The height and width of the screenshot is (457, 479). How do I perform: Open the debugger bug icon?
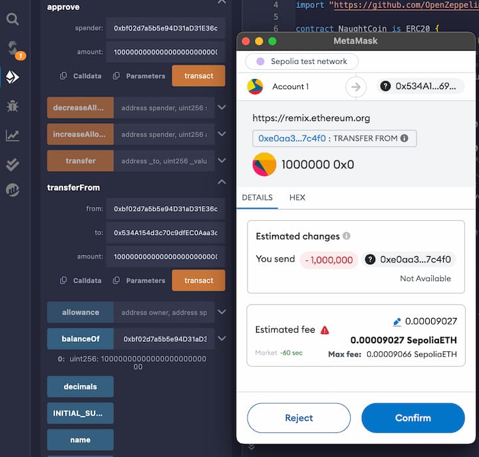pos(13,106)
